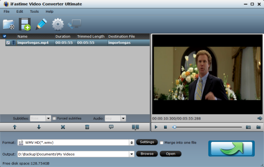Open the Edit menu
Image resolution: width=264 pixels, height=167 pixels.
tap(20, 11)
